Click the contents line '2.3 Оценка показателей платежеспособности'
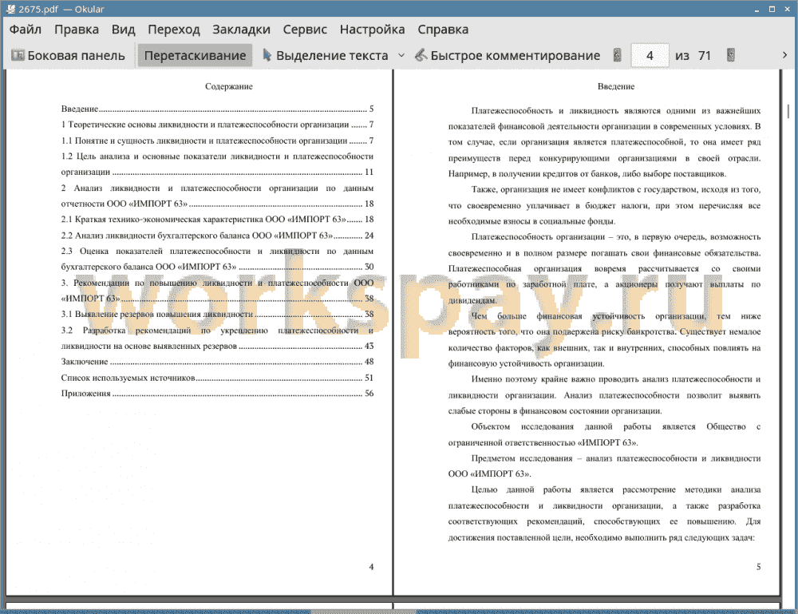The height and width of the screenshot is (614, 798). tap(217, 251)
